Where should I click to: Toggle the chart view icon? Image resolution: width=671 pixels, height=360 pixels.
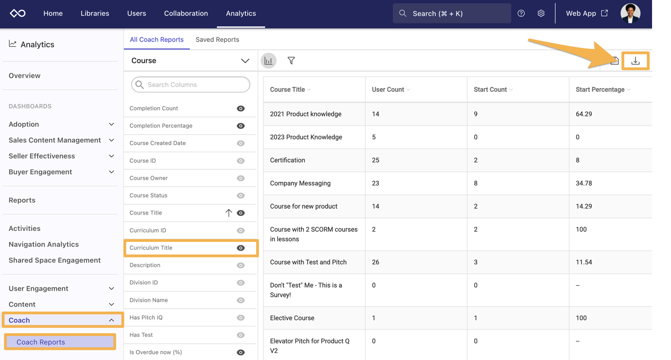point(268,60)
